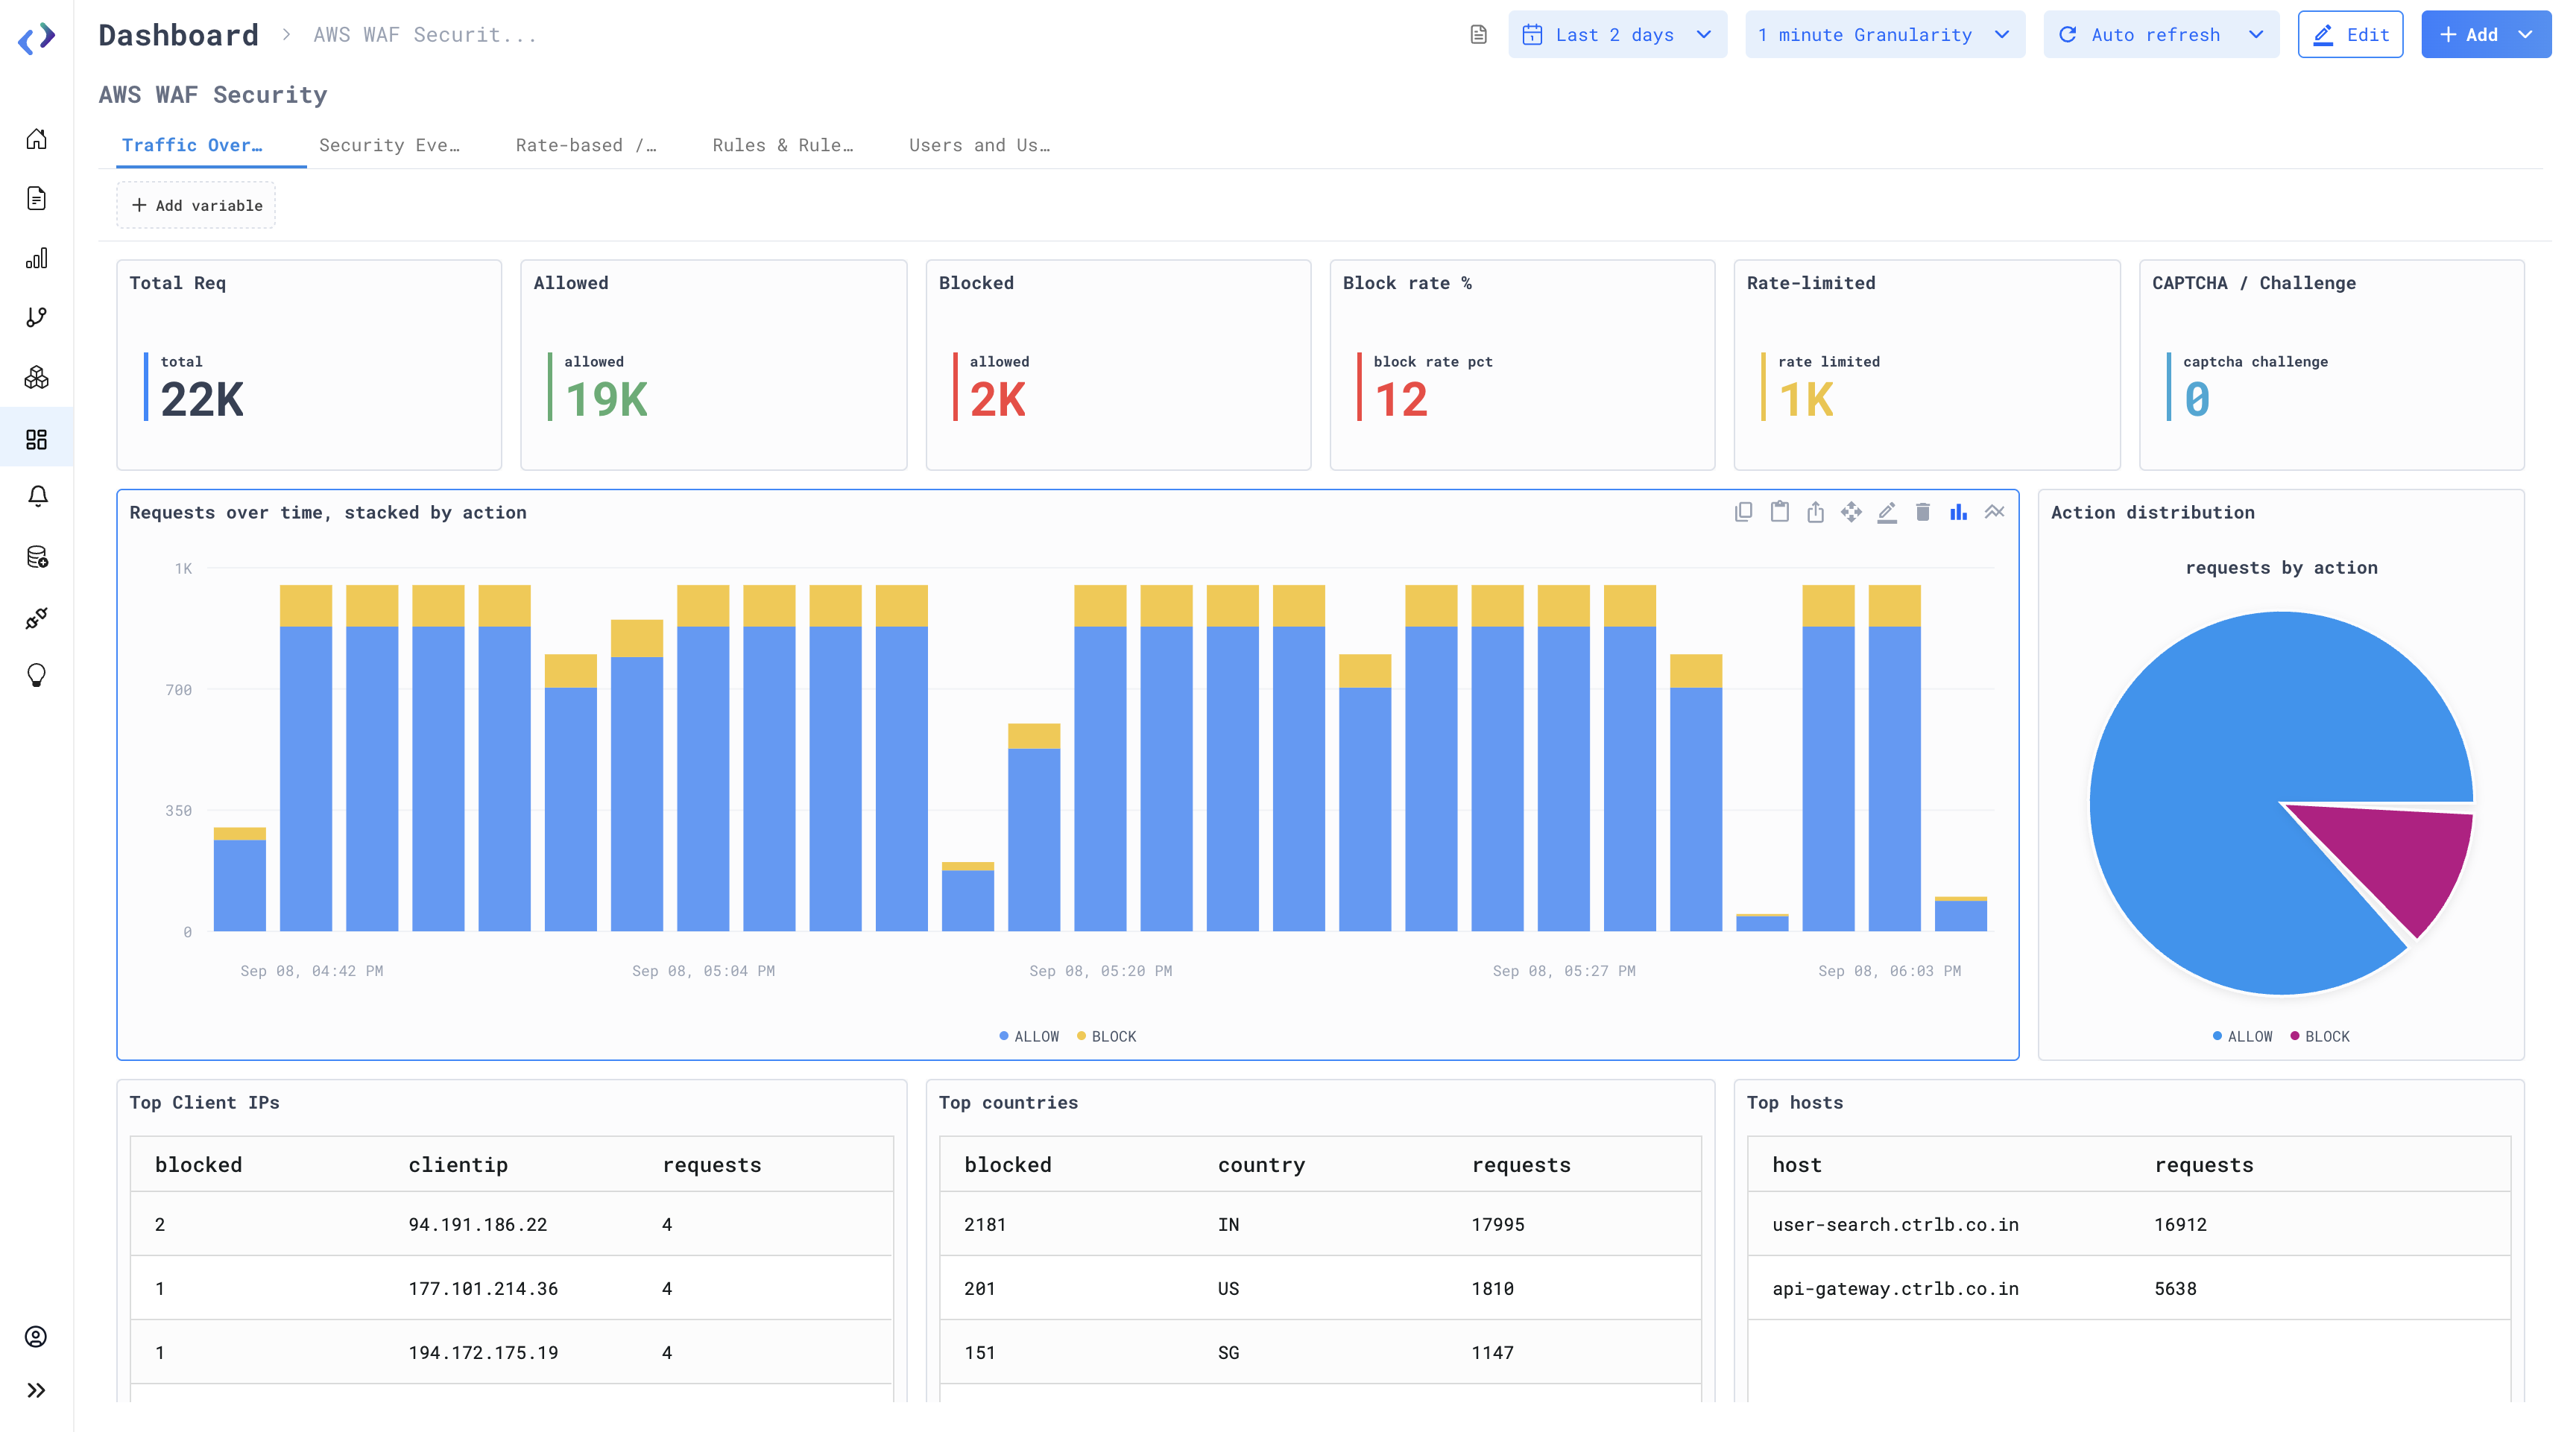
Task: Click the Dashboard breadcrumb link
Action: (178, 35)
